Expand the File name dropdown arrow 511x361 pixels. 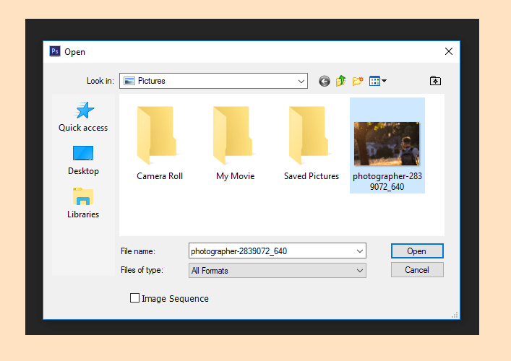click(360, 251)
